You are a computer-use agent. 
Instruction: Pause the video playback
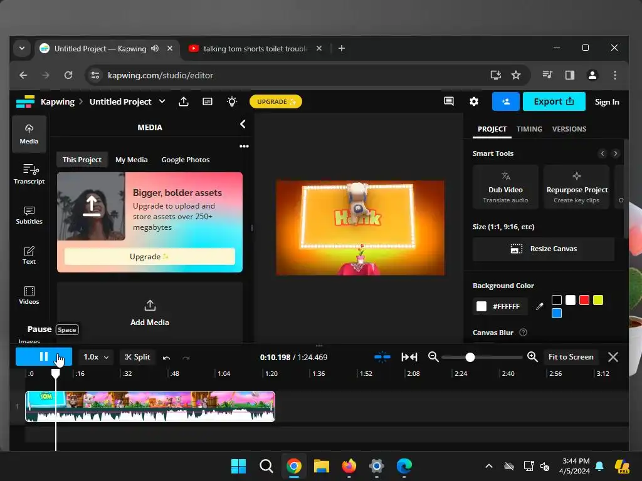[44, 356]
